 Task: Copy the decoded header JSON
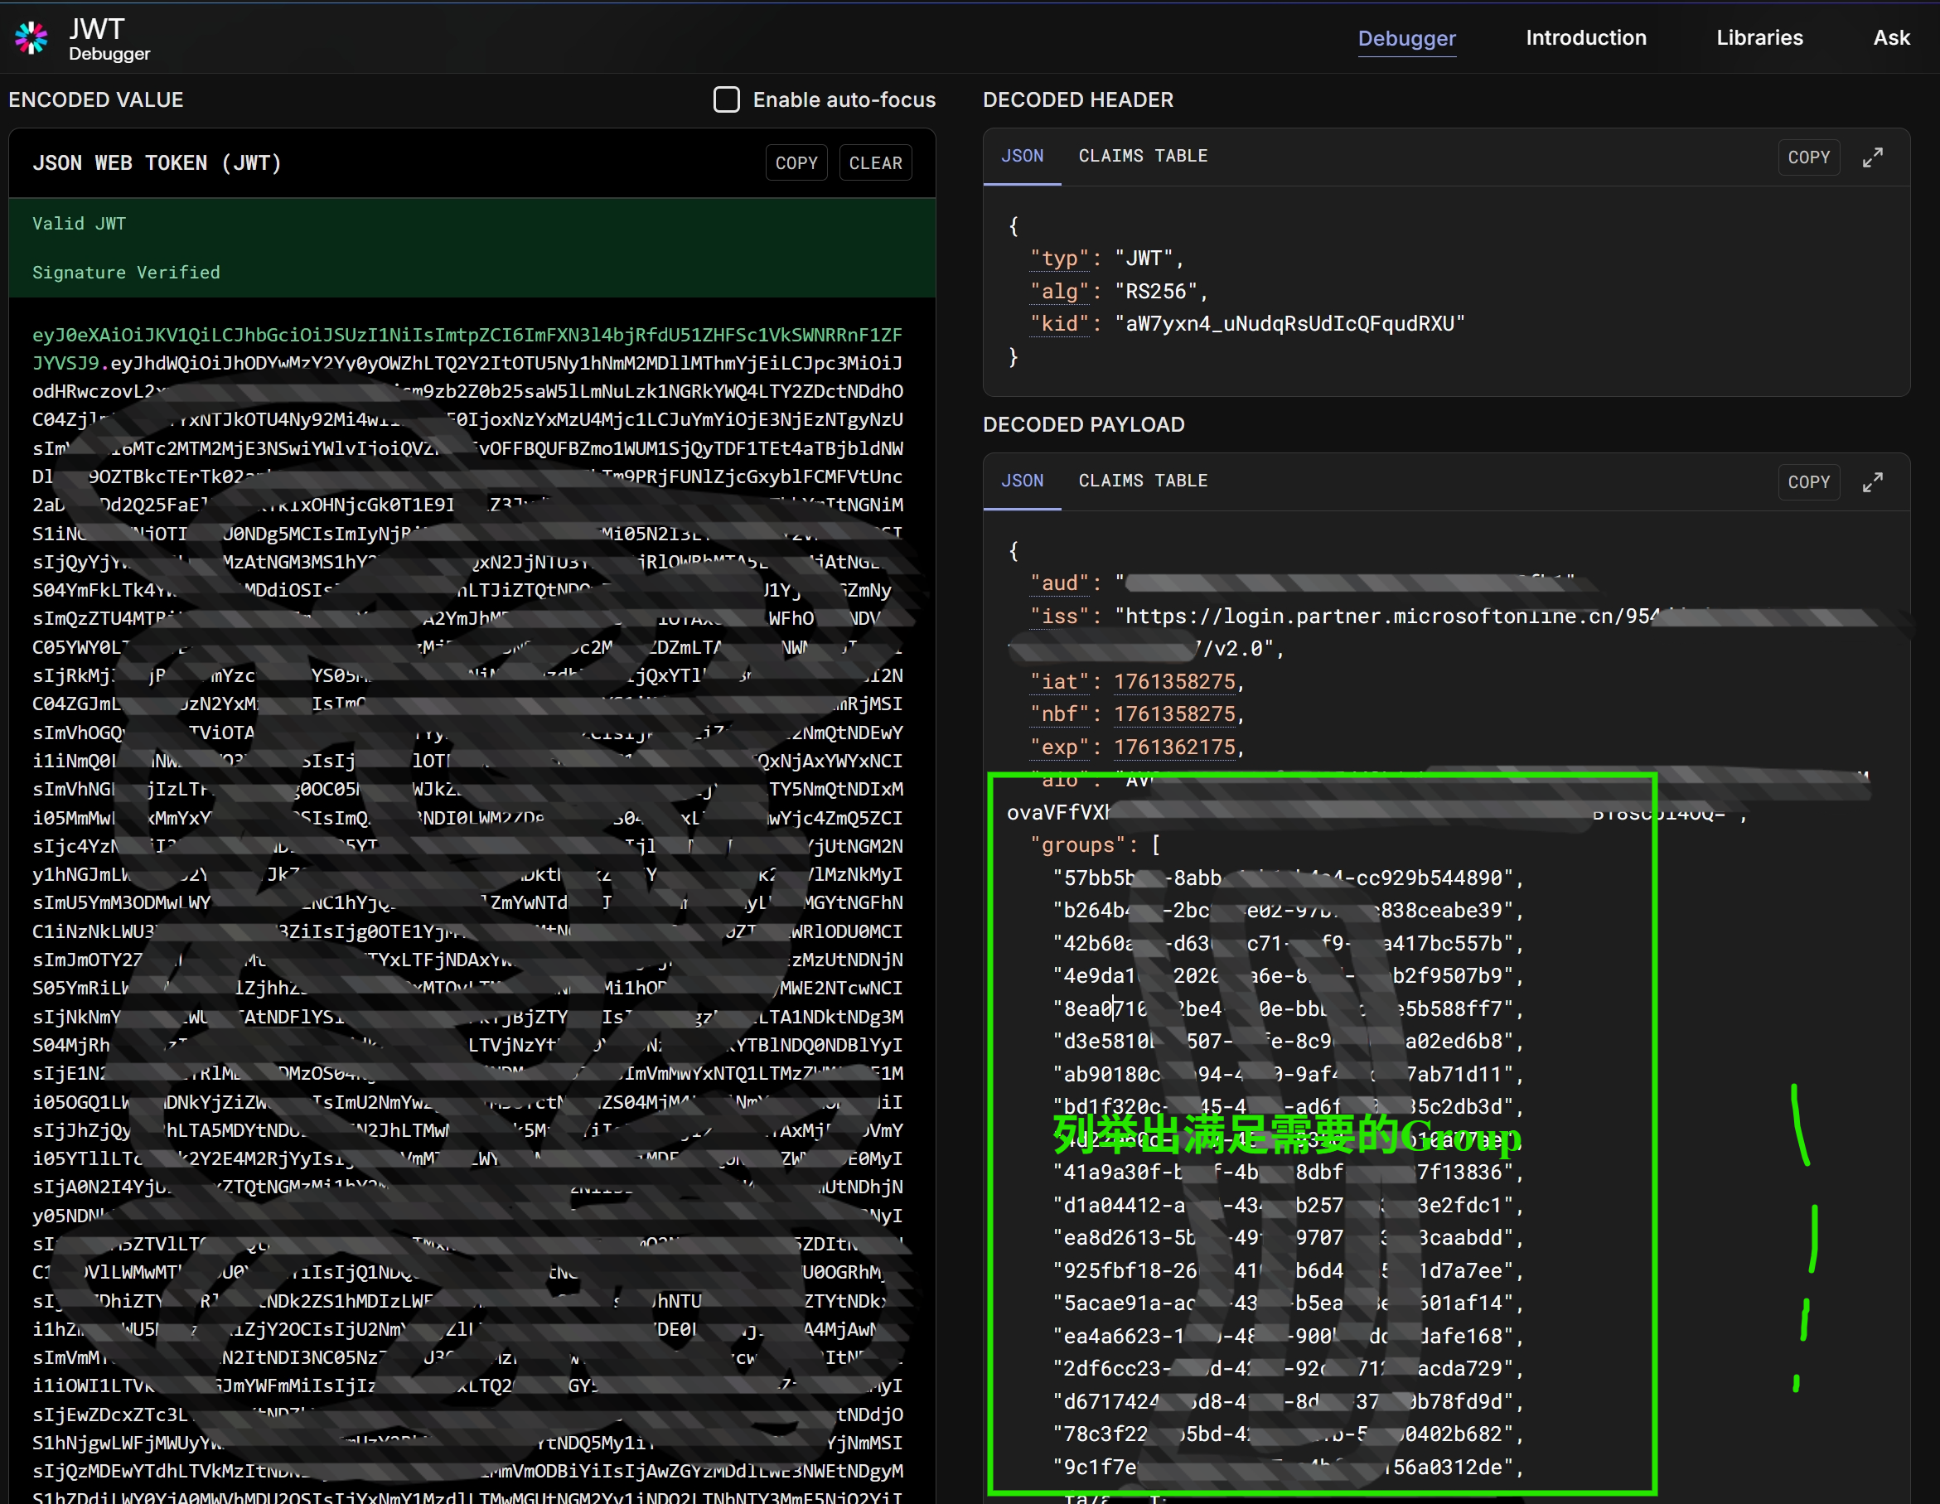(x=1807, y=157)
